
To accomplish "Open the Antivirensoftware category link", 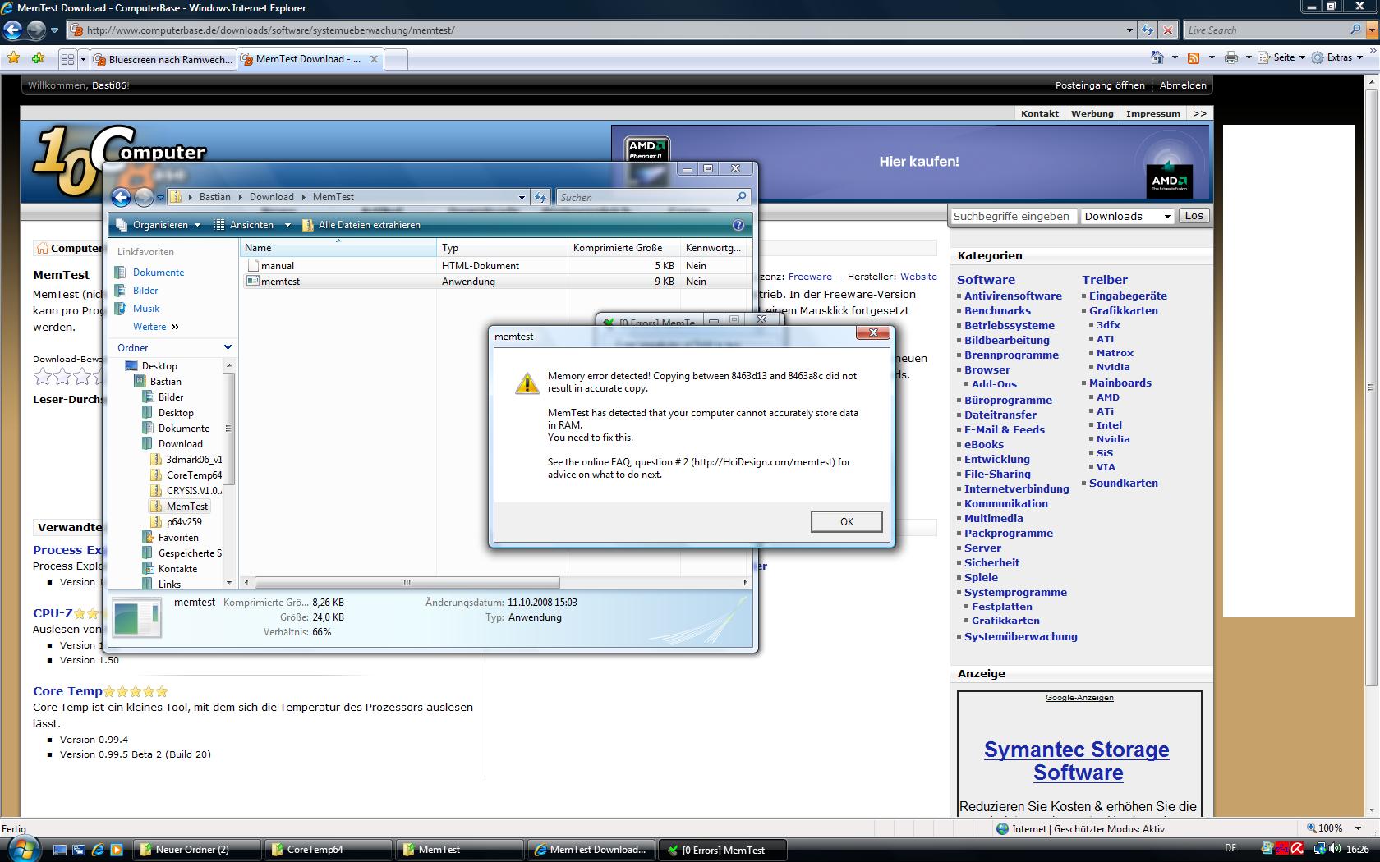I will click(x=1013, y=296).
